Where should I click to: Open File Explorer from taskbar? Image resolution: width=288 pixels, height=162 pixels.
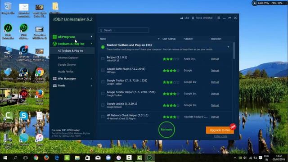point(77,158)
